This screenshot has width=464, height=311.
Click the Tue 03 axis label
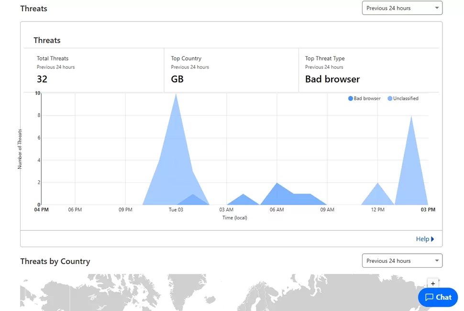click(176, 209)
